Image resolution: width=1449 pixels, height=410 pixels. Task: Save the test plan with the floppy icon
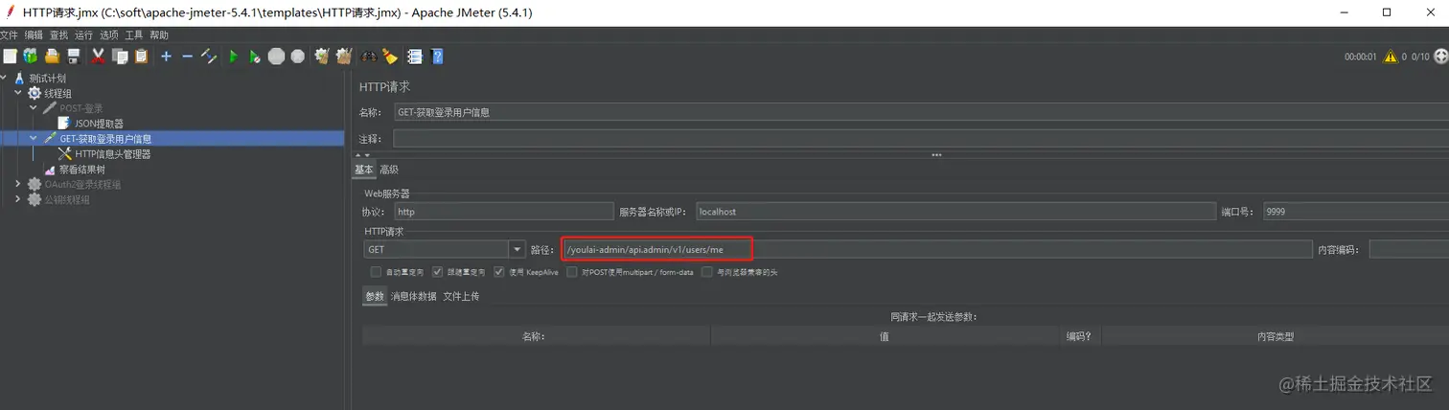click(x=73, y=57)
